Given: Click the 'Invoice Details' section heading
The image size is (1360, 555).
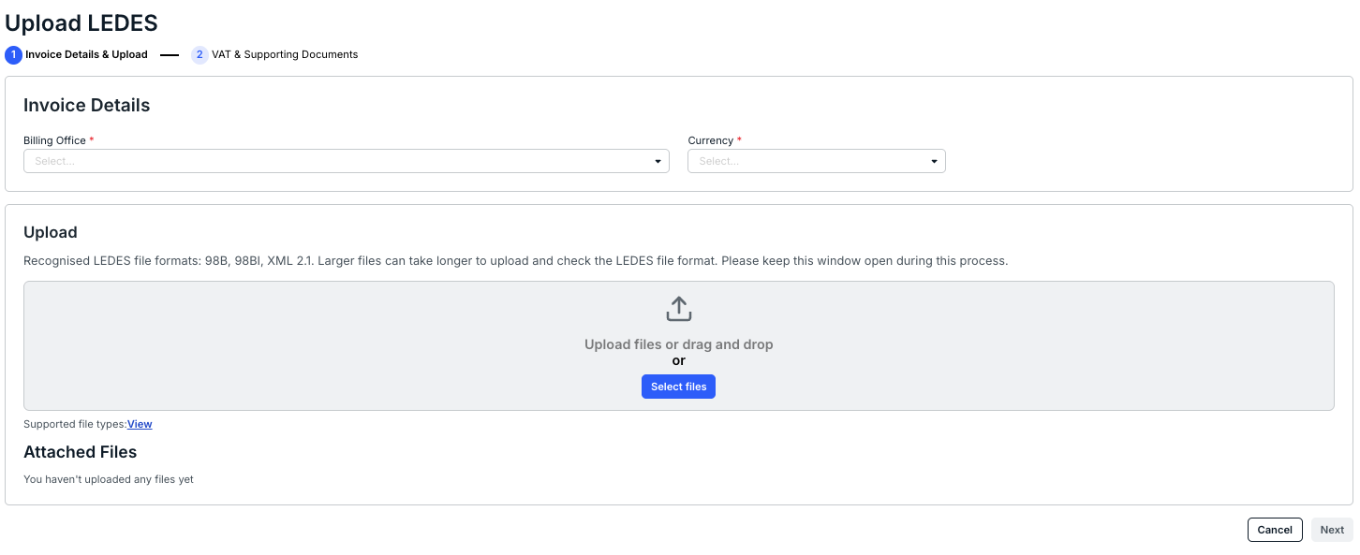Looking at the screenshot, I should (x=87, y=106).
